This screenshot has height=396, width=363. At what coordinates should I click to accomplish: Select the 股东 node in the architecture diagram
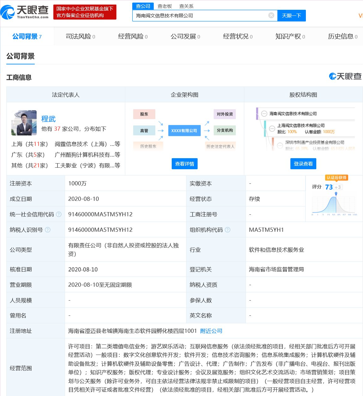pyautogui.click(x=144, y=114)
